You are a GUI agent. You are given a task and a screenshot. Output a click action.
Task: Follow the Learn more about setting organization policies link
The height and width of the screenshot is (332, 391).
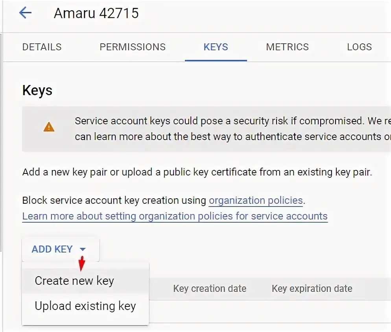(175, 216)
